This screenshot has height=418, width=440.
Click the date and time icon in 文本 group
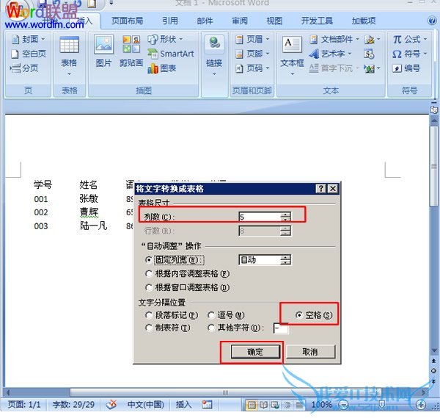[x=369, y=54]
